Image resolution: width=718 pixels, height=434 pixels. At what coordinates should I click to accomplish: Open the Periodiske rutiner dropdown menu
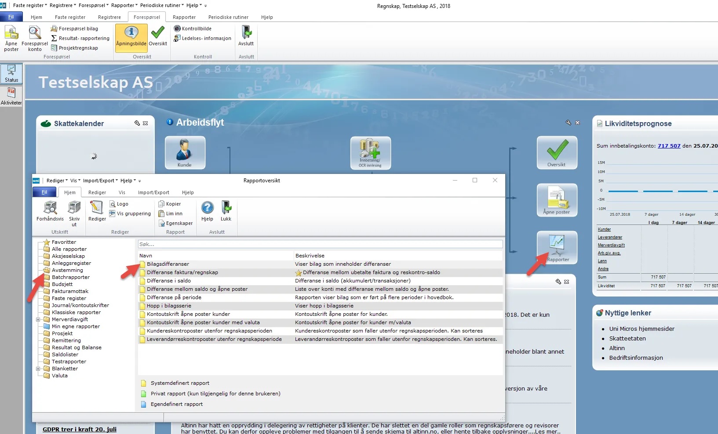coord(162,5)
